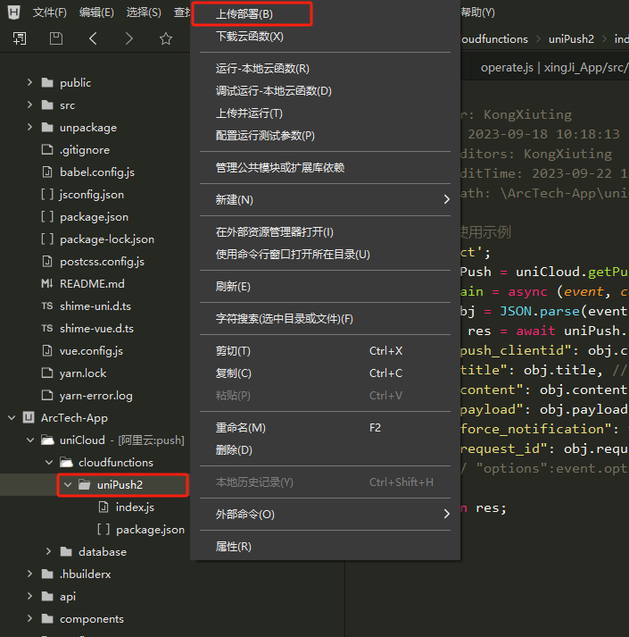
Task: Select 刷新(E) in the context menu
Action: 325,287
